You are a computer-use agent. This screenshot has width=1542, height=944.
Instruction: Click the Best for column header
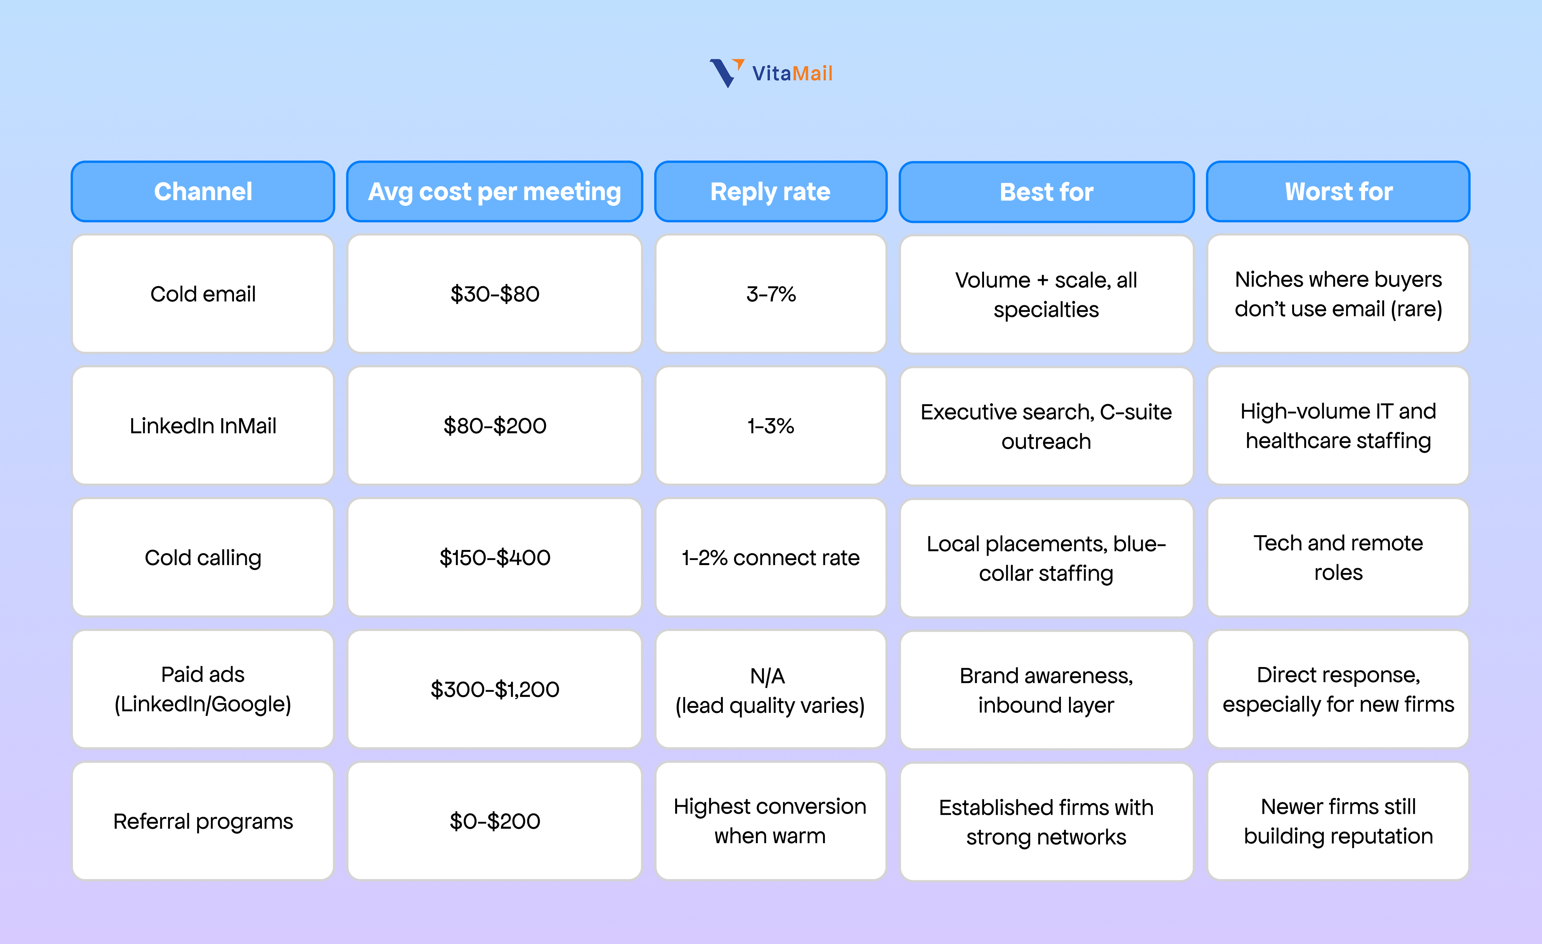1046,192
